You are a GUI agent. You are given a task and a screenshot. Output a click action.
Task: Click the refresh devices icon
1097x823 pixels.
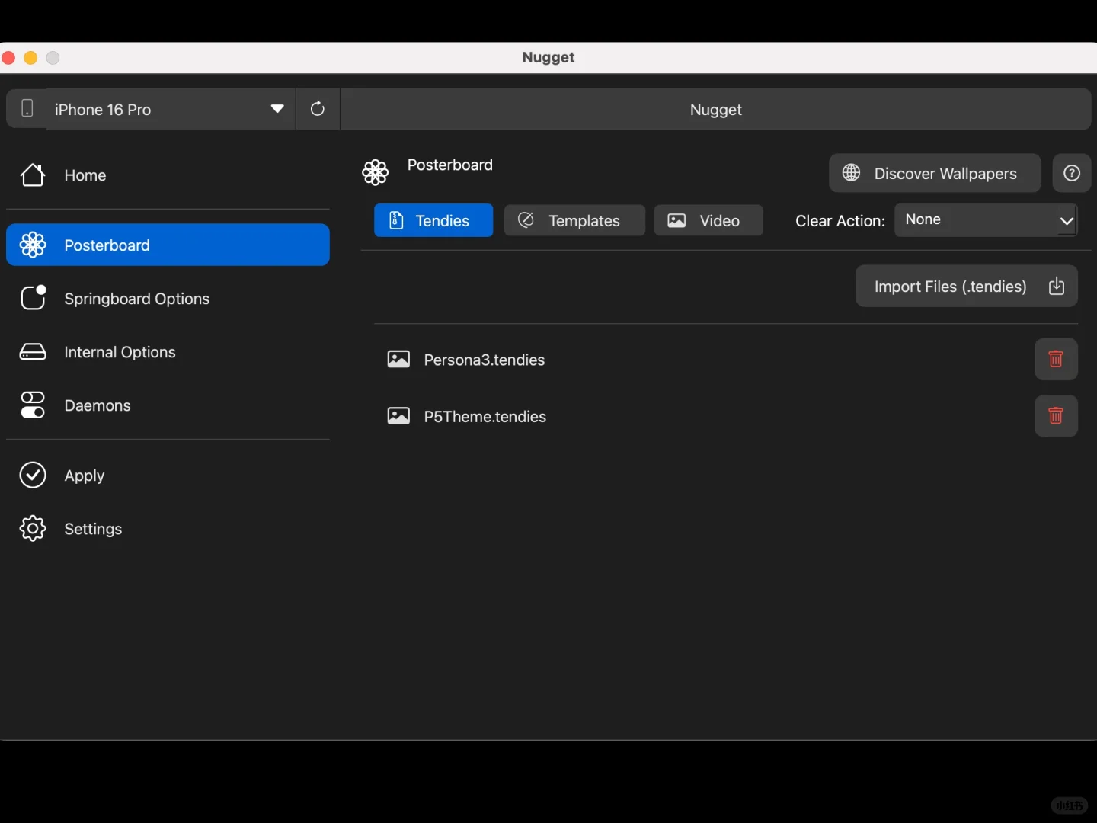(x=318, y=109)
